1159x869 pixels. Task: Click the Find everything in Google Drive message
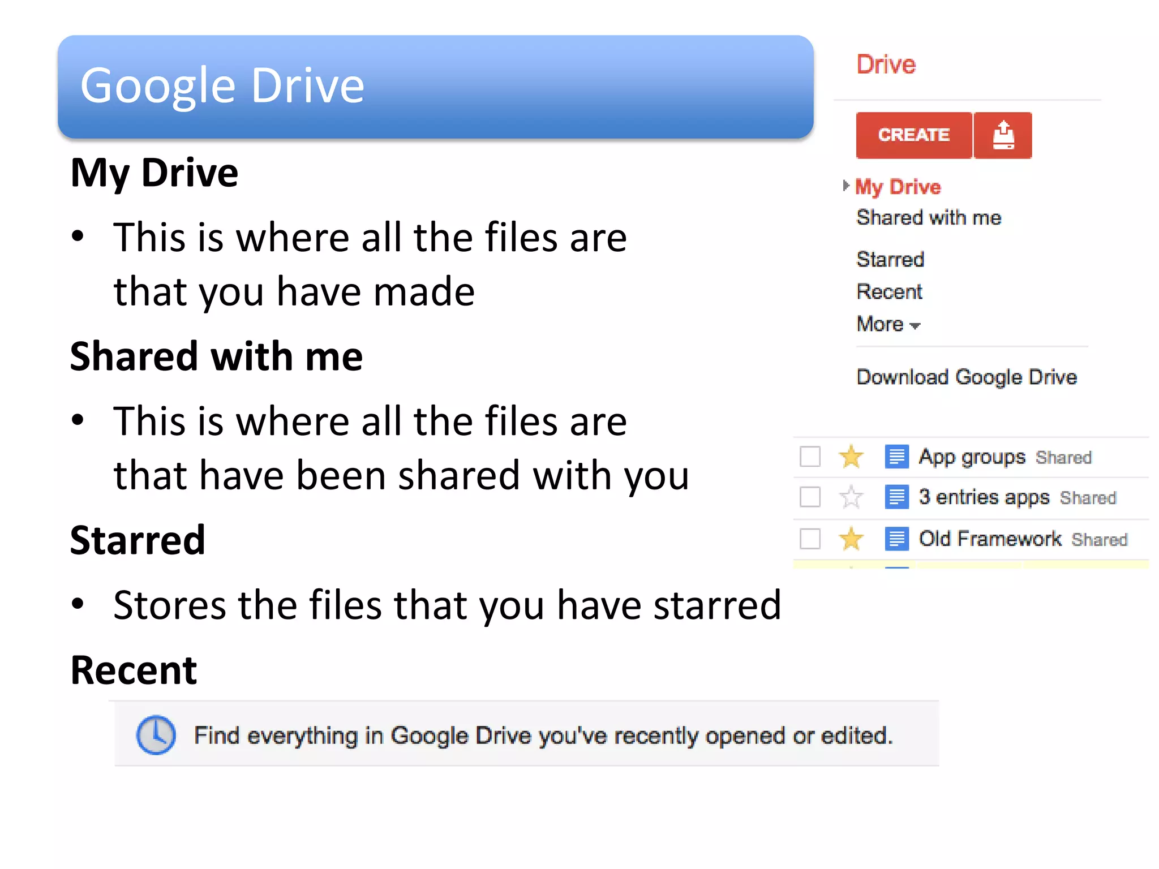coord(543,736)
